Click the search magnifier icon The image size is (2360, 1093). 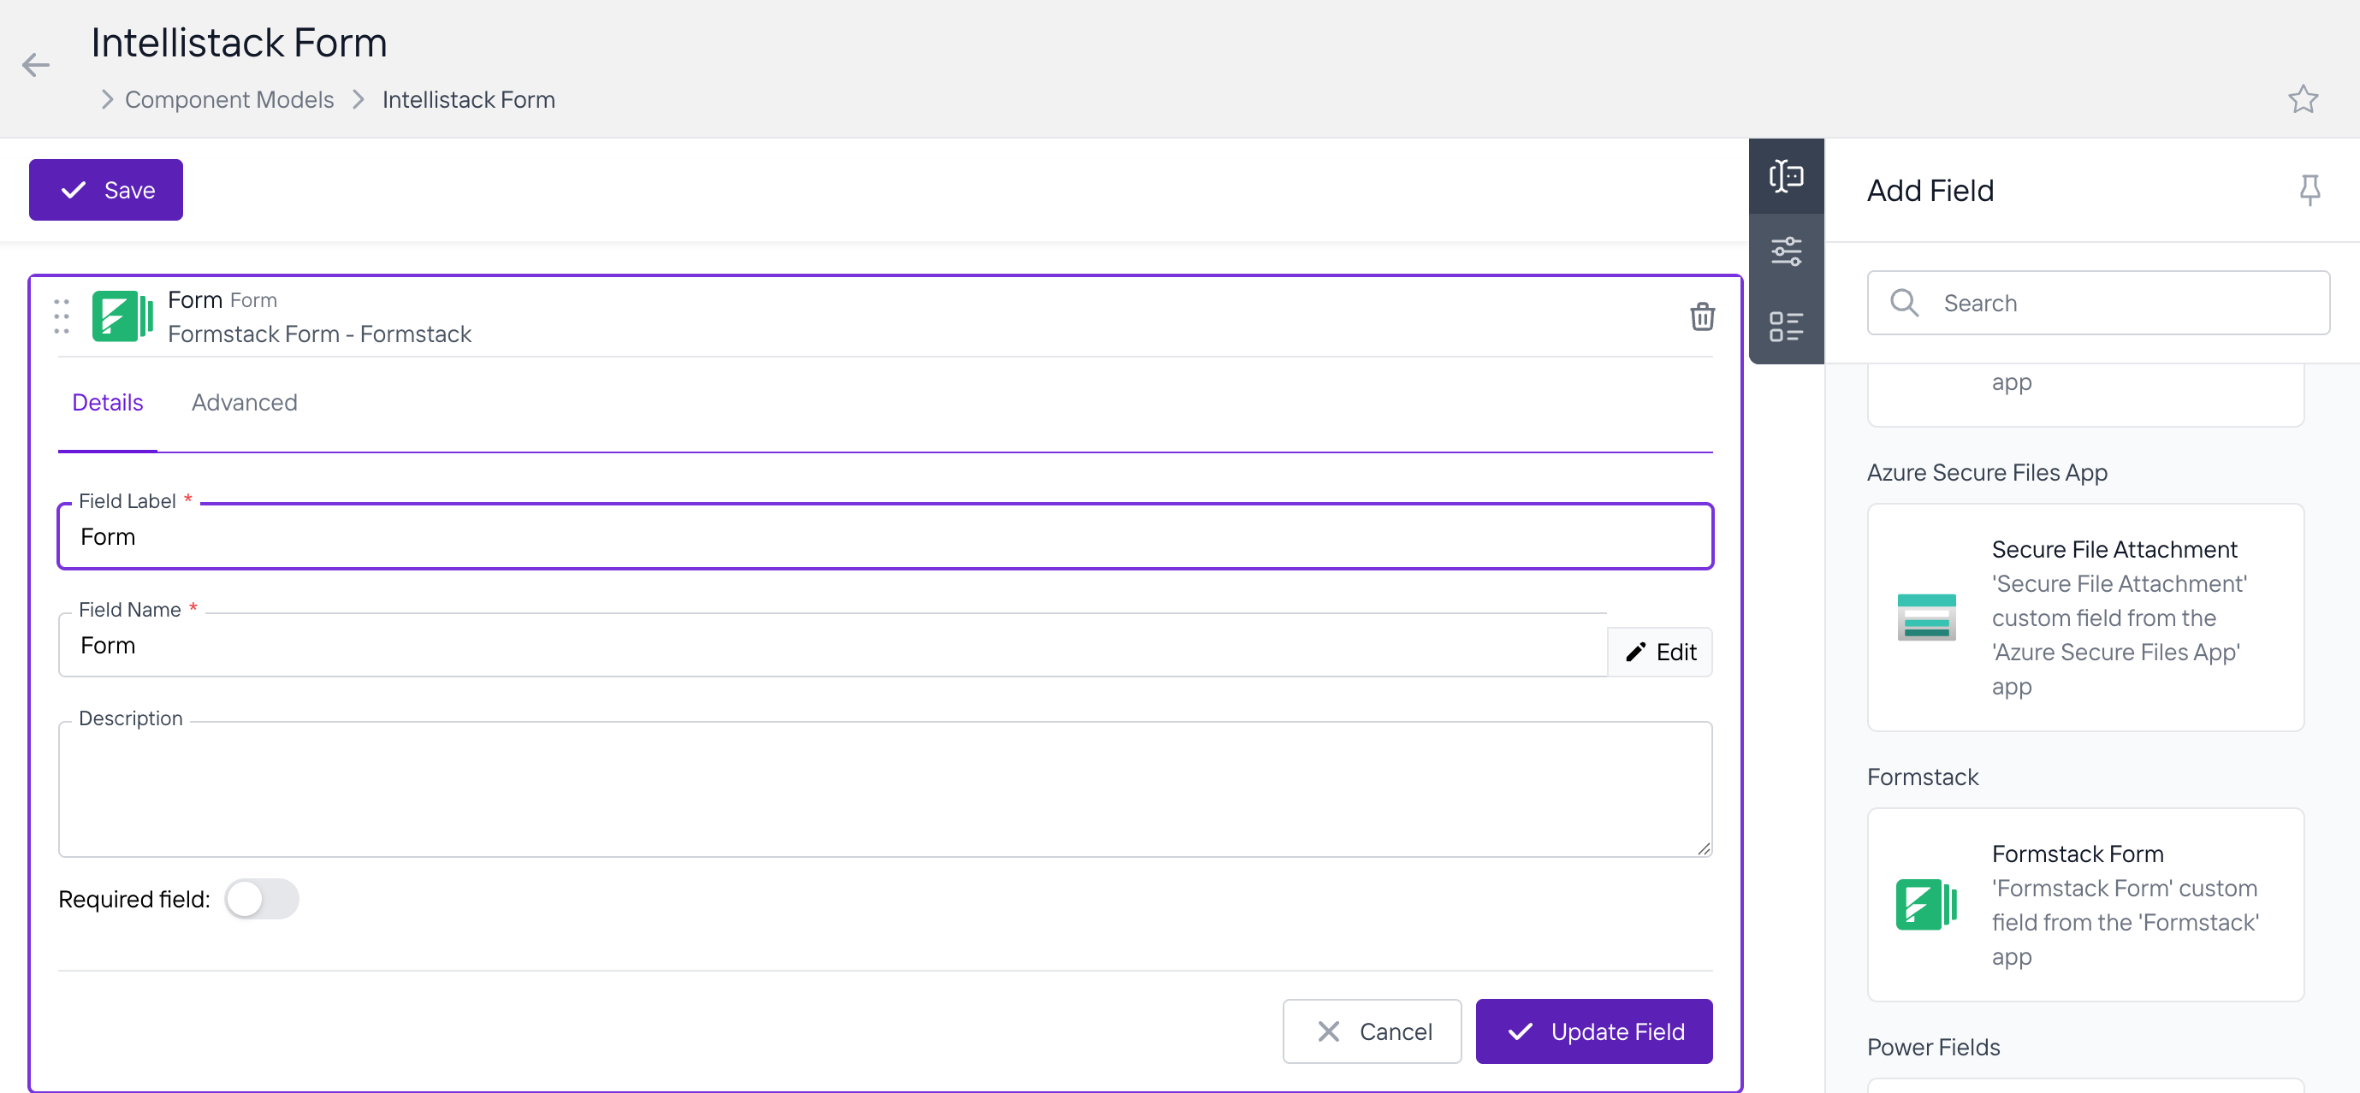coord(1904,303)
